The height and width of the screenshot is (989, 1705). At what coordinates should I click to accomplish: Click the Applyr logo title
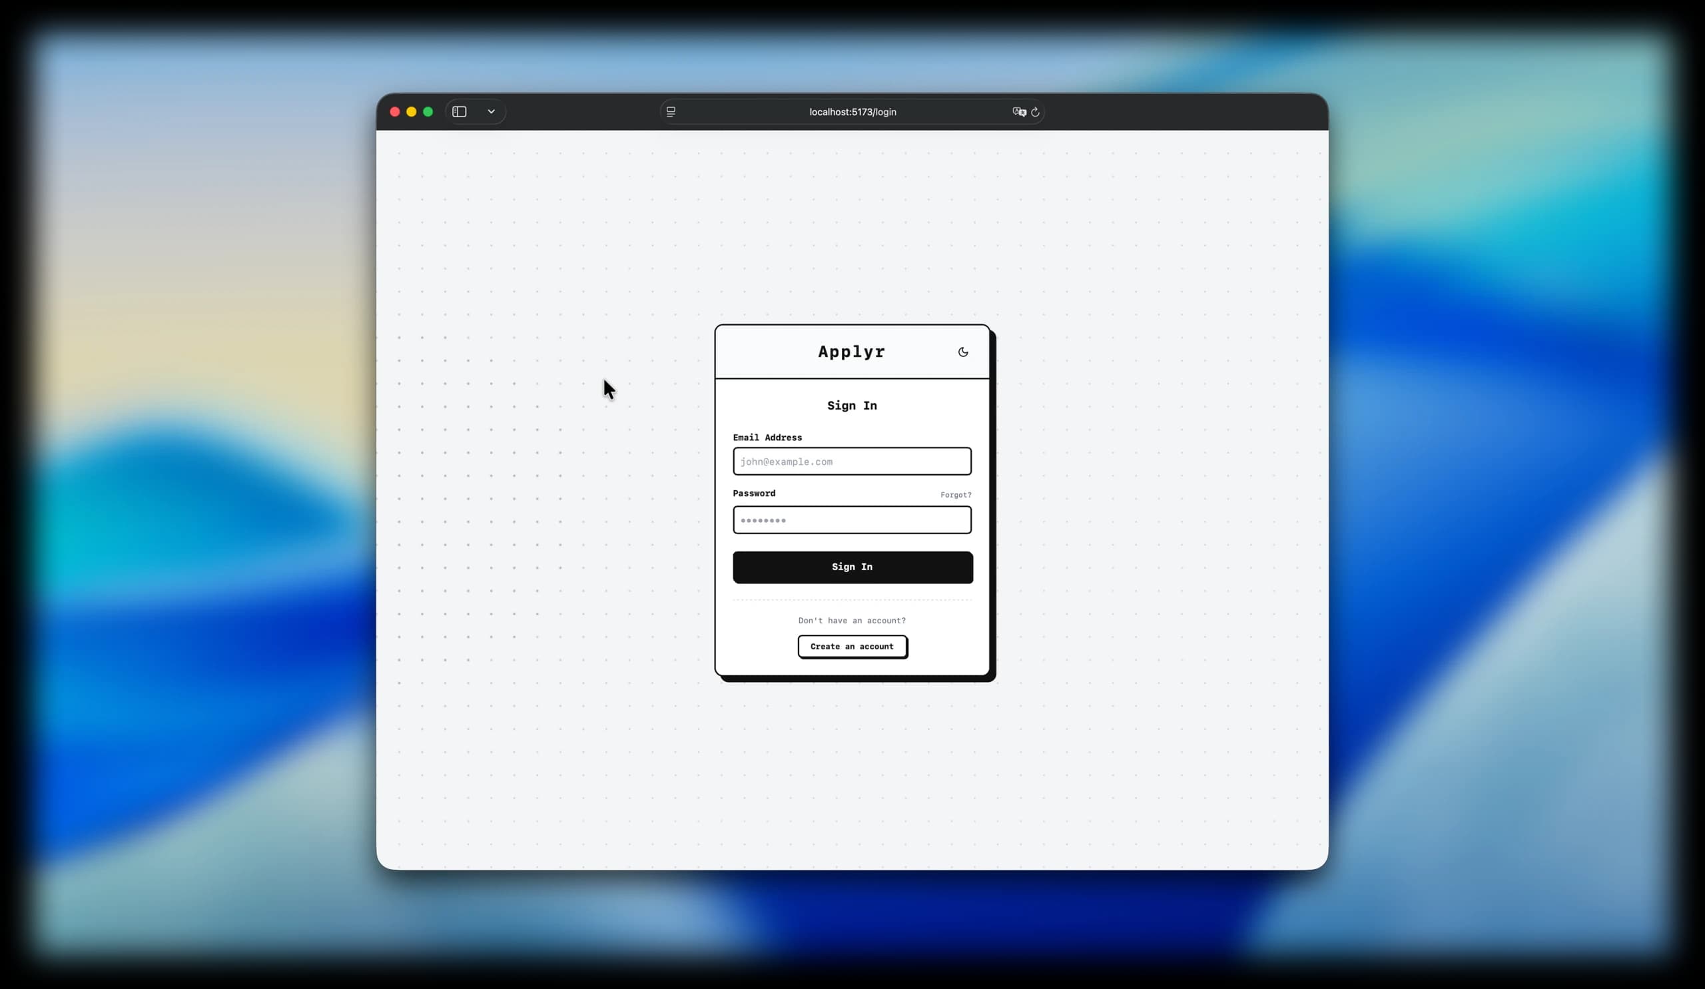click(852, 352)
